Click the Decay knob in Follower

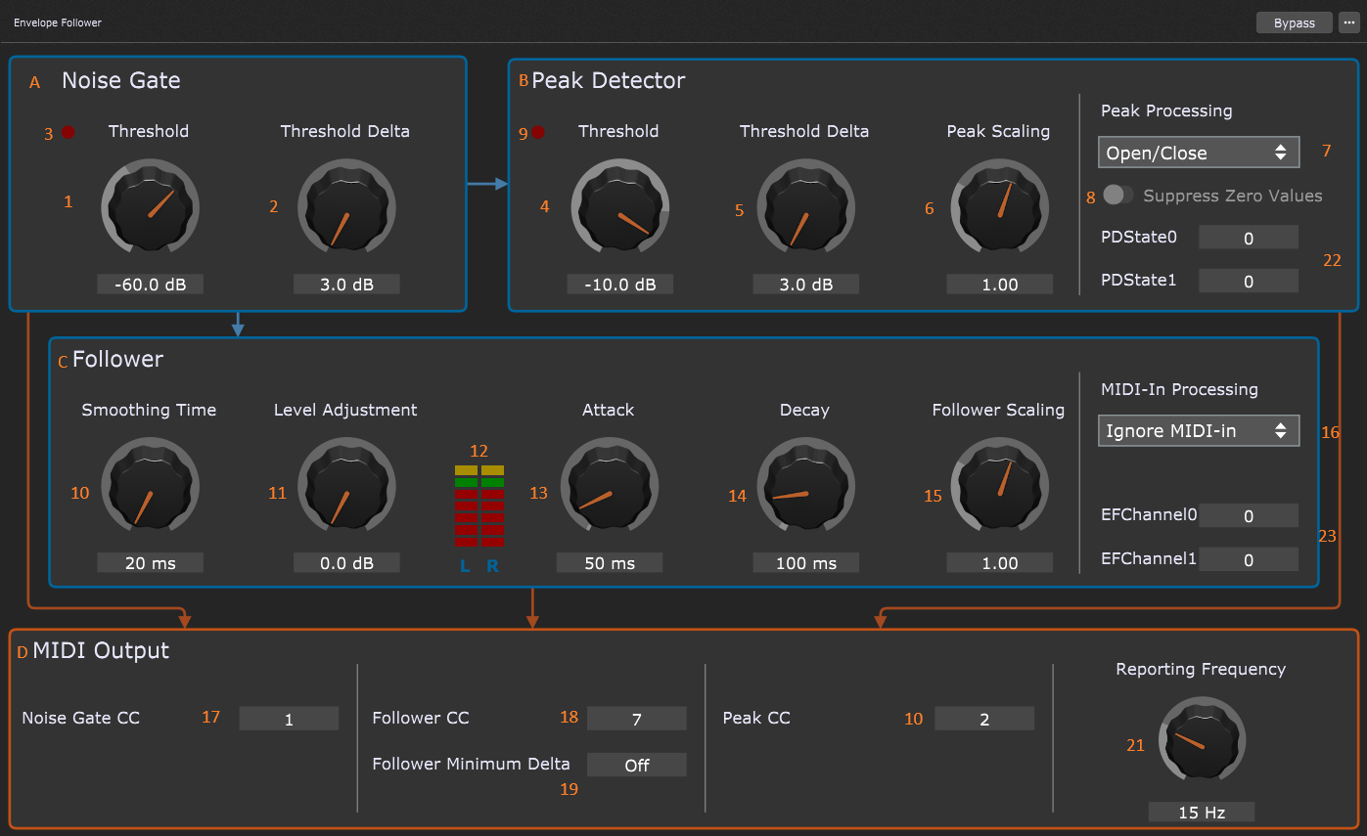click(805, 486)
